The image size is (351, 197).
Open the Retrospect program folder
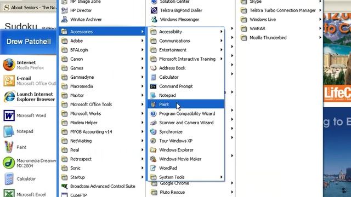(102, 159)
